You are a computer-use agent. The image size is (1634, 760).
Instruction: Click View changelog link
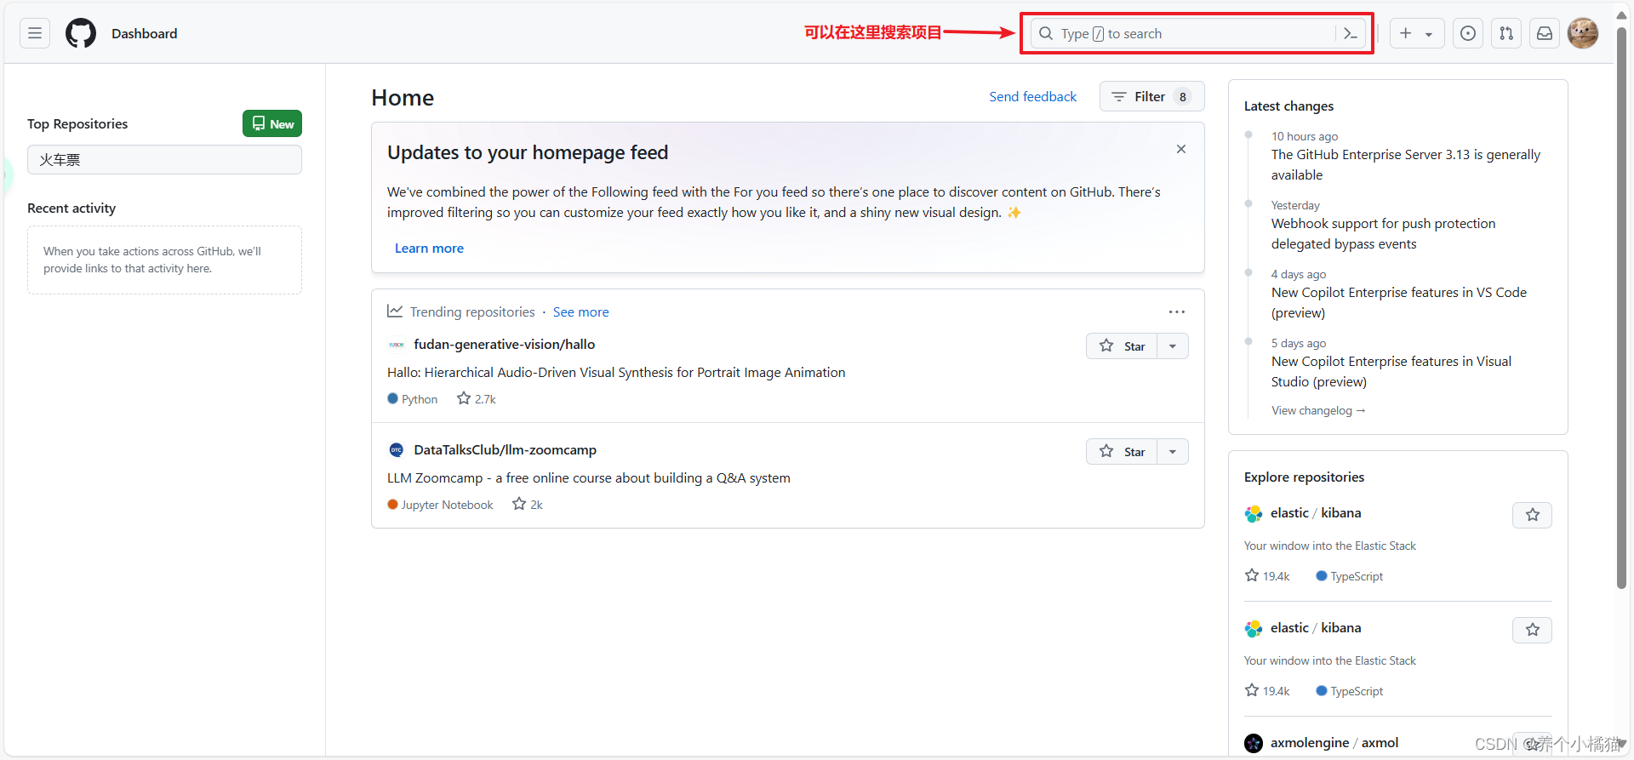tap(1318, 410)
